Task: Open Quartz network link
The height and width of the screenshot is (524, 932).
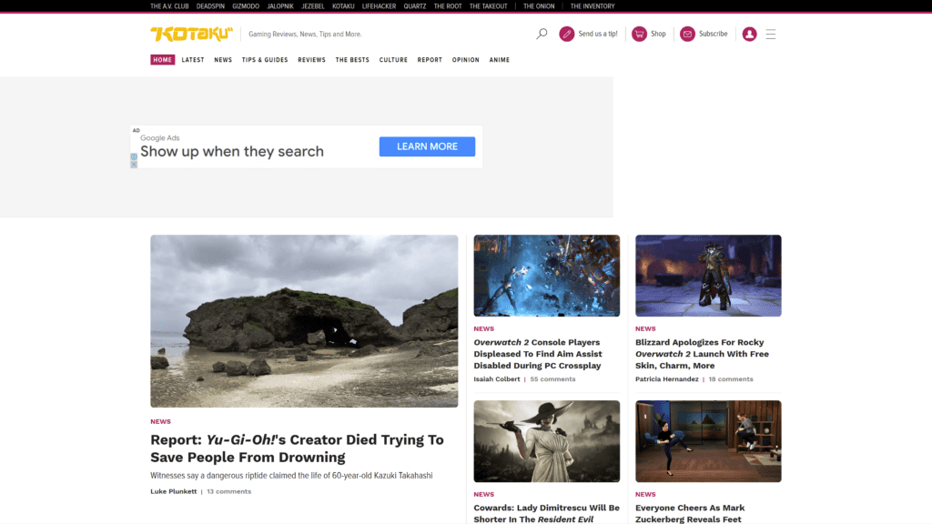Action: (415, 6)
